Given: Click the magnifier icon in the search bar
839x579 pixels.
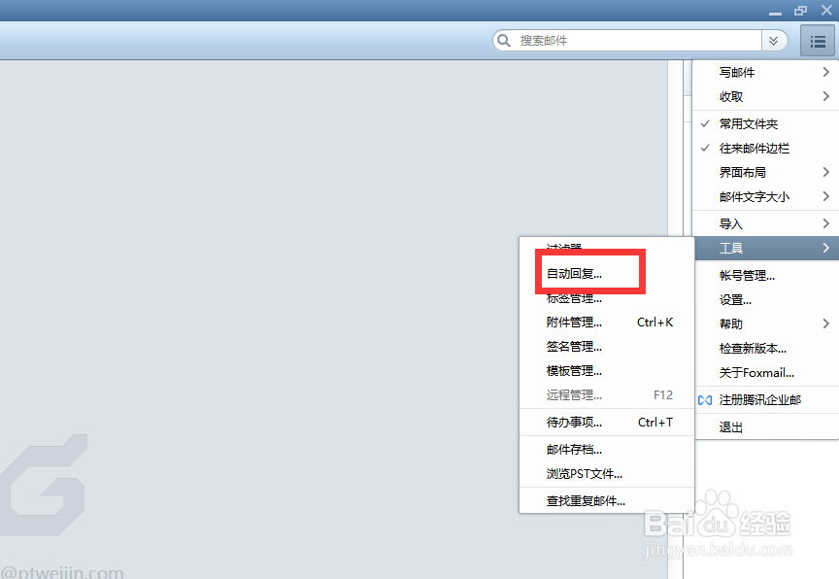Looking at the screenshot, I should click(504, 41).
